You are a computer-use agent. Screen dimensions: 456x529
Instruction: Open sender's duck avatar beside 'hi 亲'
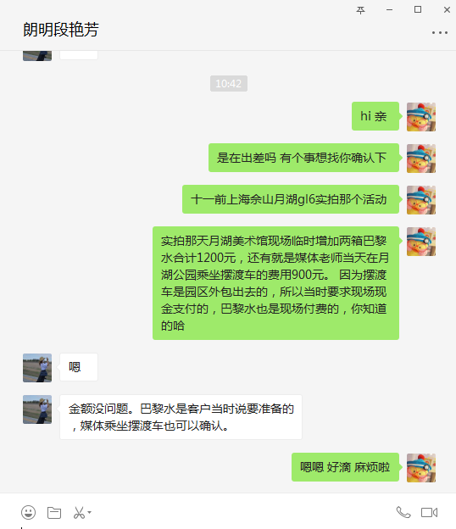421,117
